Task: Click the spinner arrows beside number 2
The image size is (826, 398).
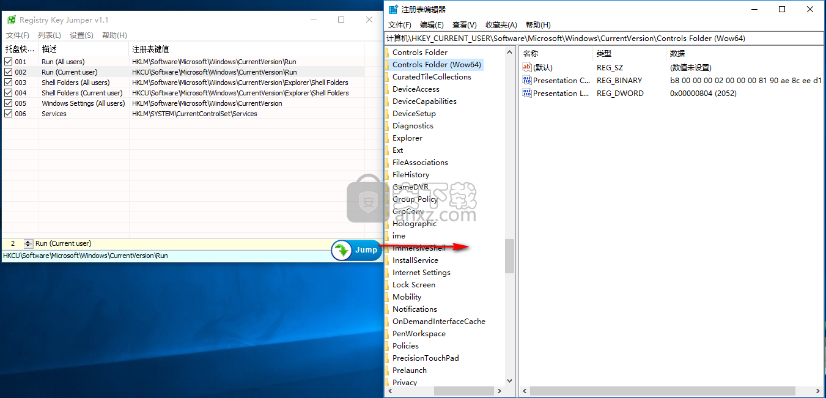Action: click(x=27, y=243)
